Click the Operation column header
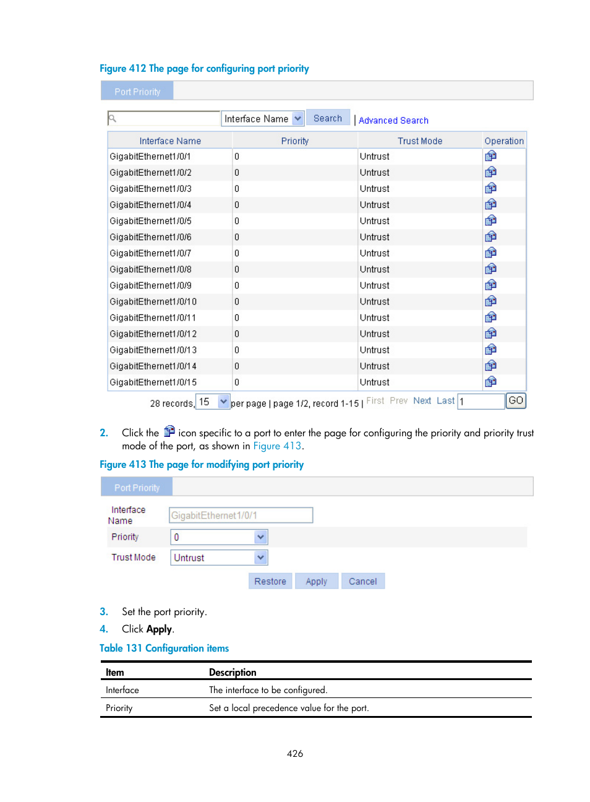Viewport: 590px width, 802px height. point(504,141)
